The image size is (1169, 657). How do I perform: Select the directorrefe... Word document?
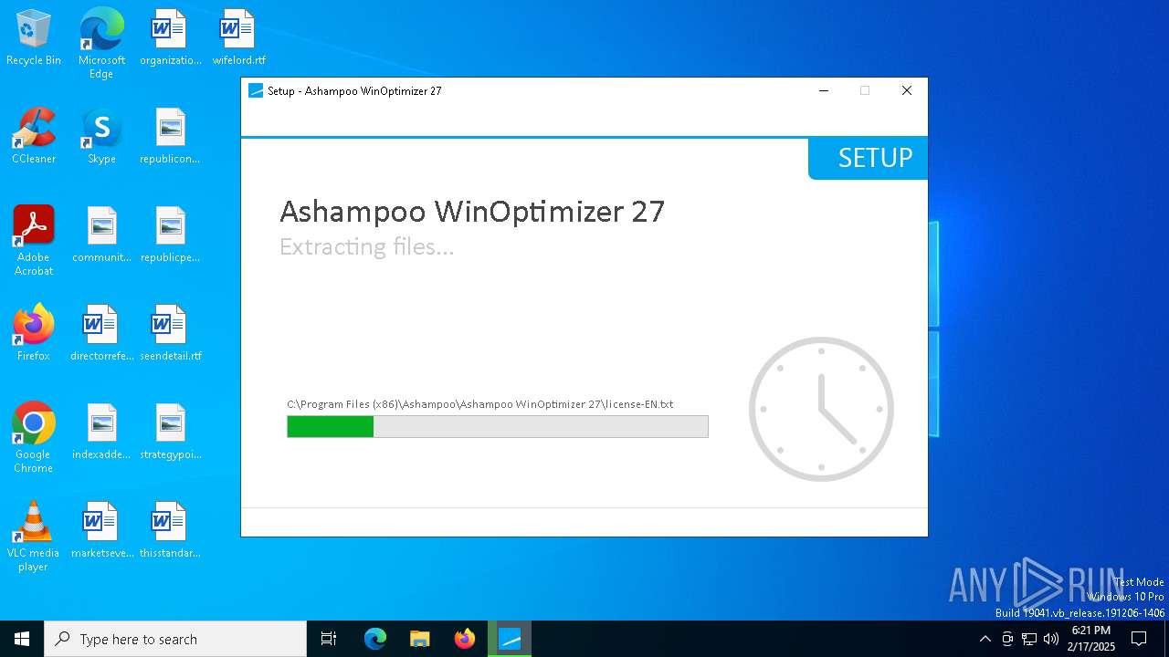click(101, 333)
